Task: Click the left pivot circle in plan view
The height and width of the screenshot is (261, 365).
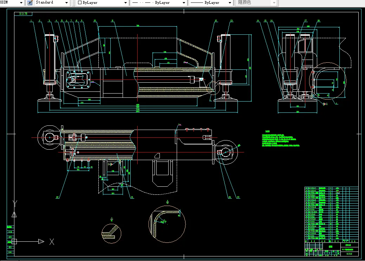Action: pyautogui.click(x=49, y=137)
